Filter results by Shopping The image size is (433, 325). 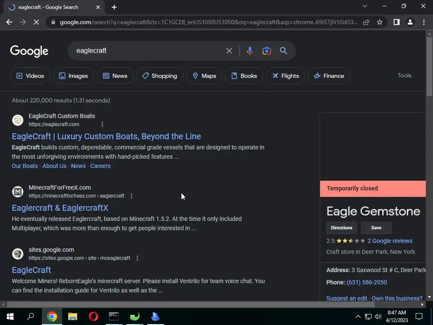click(159, 76)
